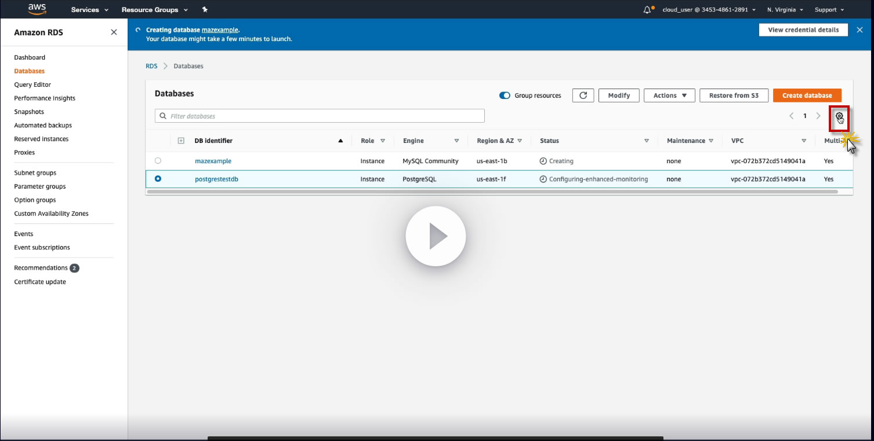Open Databases in the sidebar
Viewport: 874px width, 441px height.
(x=30, y=71)
